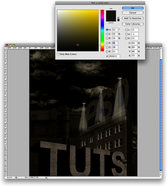This screenshot has height=186, width=167.
Task: Click the status bar preview icon
Action: tap(16, 178)
